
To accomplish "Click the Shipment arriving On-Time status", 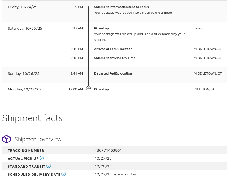I will pos(114,58).
